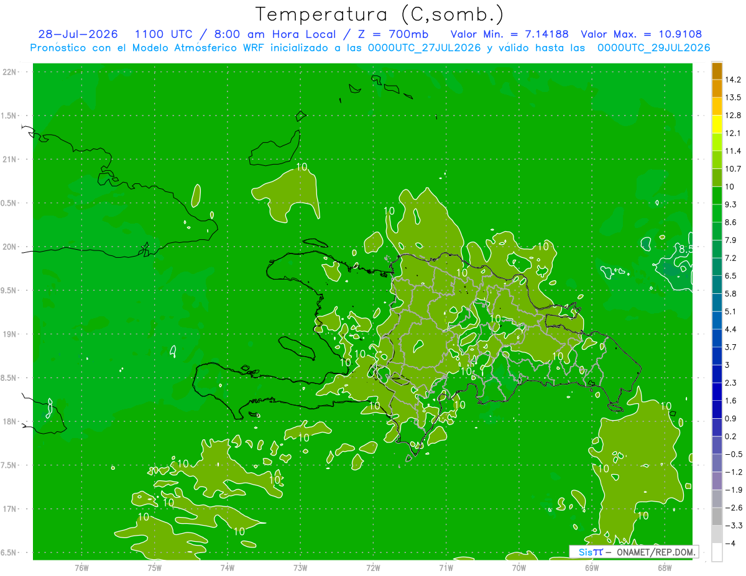Click the "19N" latitude axis label
Viewport: 746px width, 576px height.
pyautogui.click(x=10, y=334)
